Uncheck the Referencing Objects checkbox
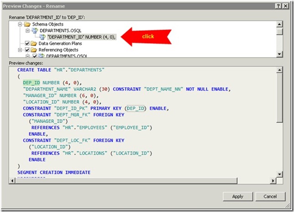 coord(27,50)
